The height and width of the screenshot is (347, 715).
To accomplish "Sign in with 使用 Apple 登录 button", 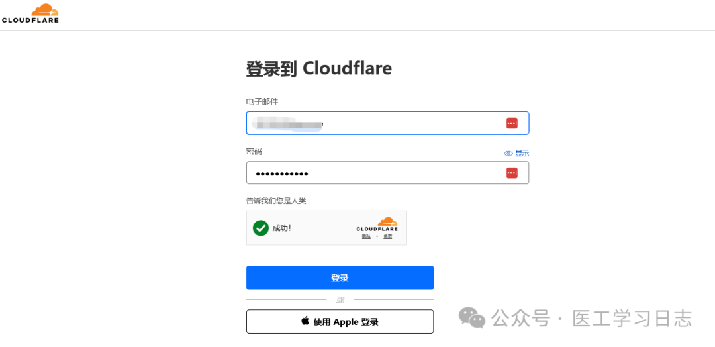I will pos(340,321).
